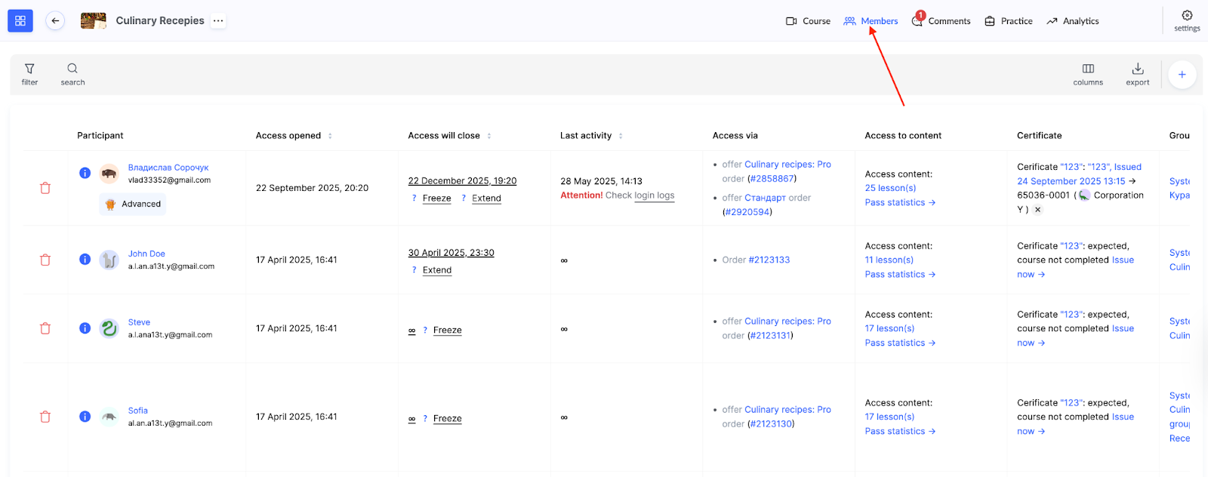Open the three-dot course options menu
1208x477 pixels.
point(218,21)
